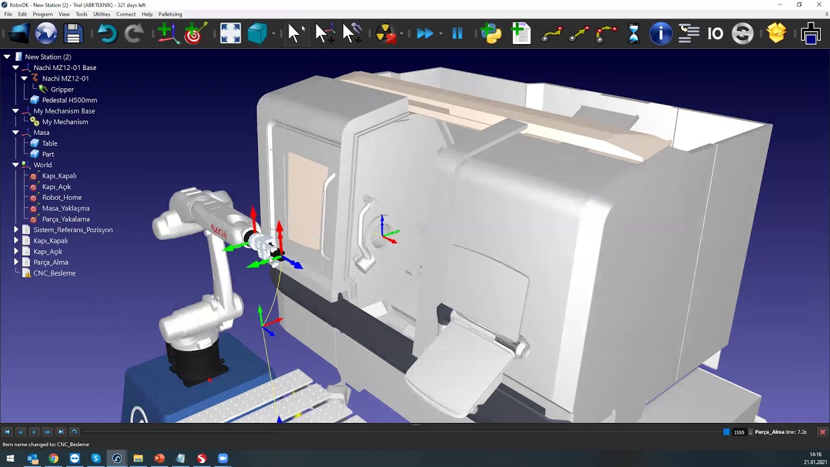Select the CNC_Besleme program

tap(54, 273)
